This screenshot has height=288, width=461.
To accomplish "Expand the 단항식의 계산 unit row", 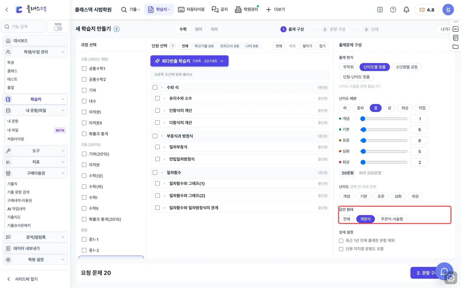I will (165, 111).
